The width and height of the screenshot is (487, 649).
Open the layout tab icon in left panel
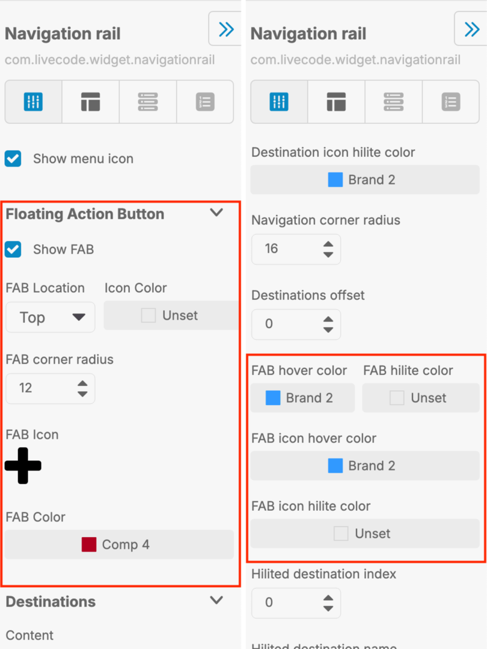(90, 102)
